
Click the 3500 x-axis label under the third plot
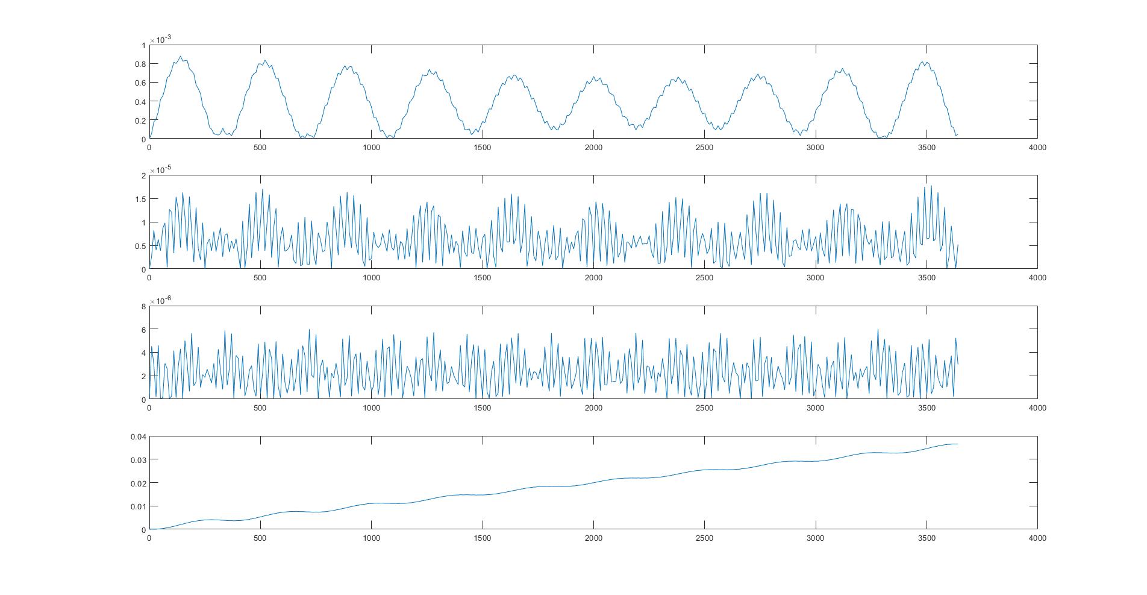click(x=927, y=408)
